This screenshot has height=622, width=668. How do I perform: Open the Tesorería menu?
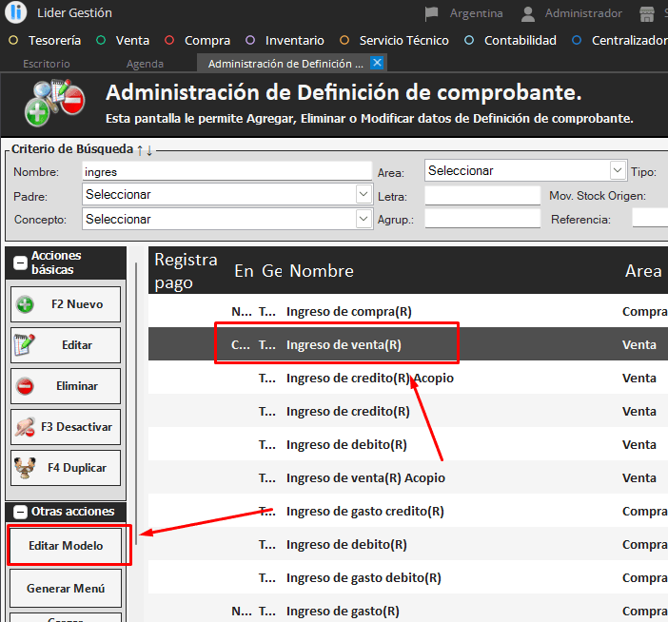coord(53,41)
